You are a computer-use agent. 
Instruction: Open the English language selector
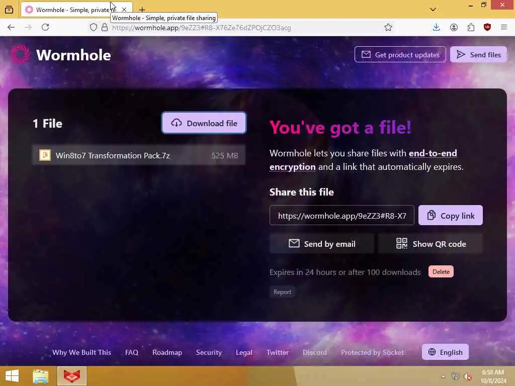pyautogui.click(x=445, y=352)
